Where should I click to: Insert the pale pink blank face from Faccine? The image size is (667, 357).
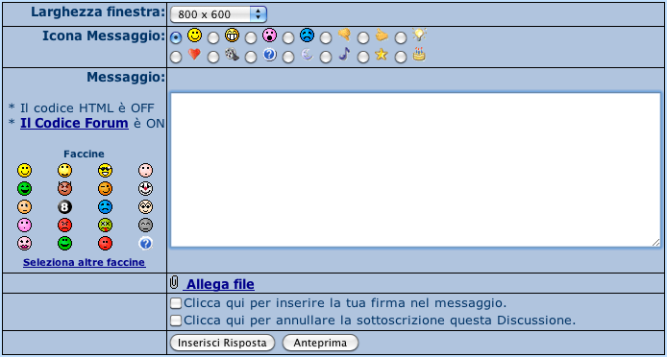(x=145, y=171)
